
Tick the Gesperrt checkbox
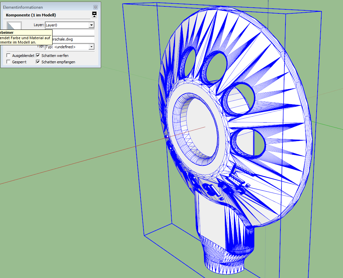point(9,62)
